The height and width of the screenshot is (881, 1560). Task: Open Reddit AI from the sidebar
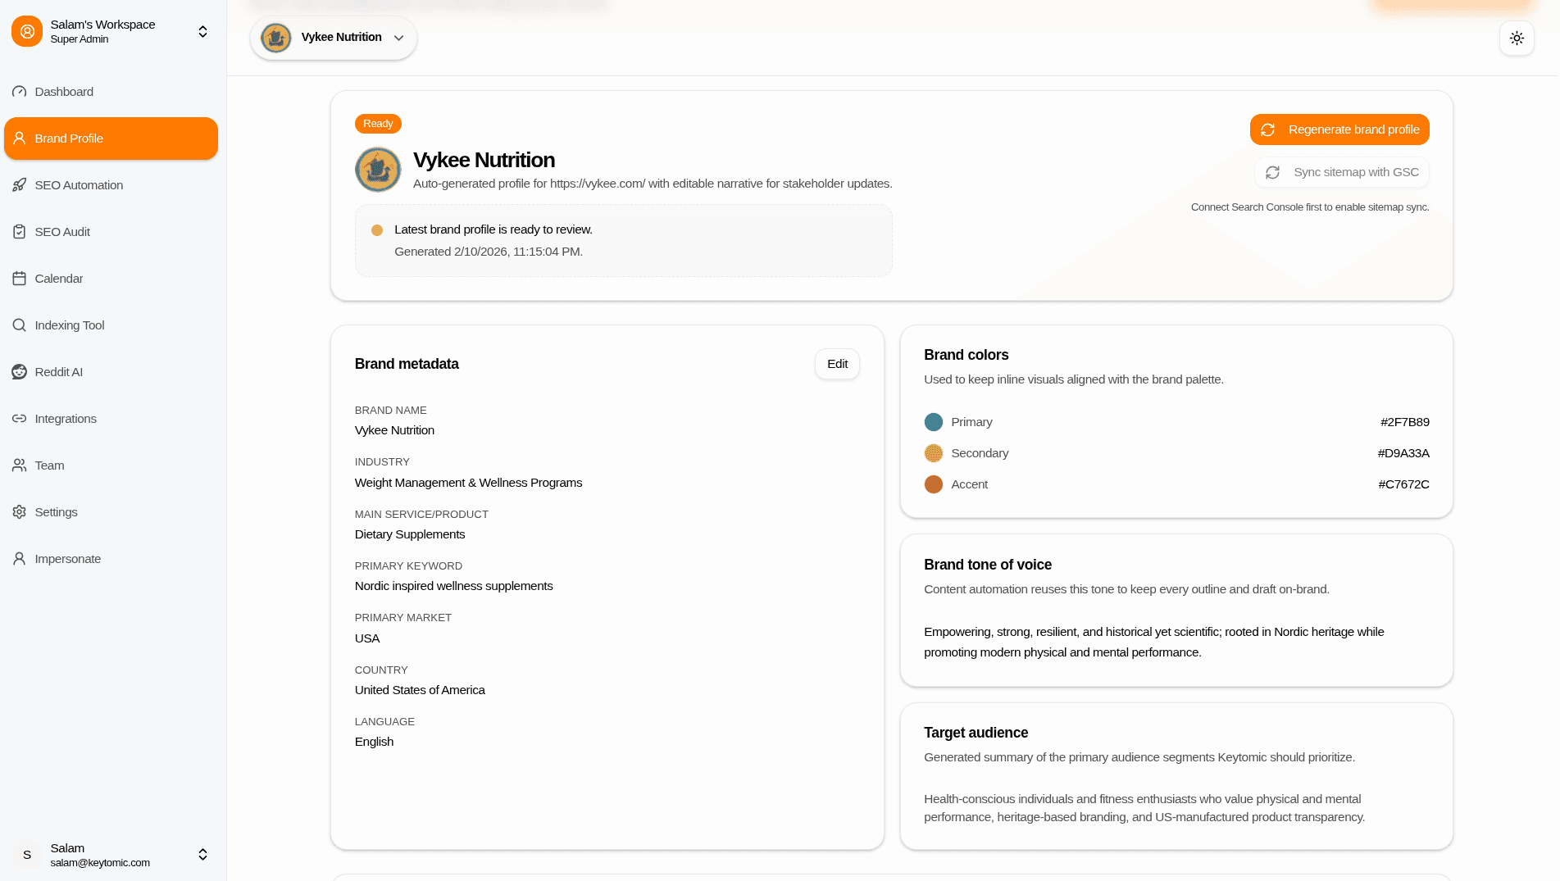[x=58, y=371]
